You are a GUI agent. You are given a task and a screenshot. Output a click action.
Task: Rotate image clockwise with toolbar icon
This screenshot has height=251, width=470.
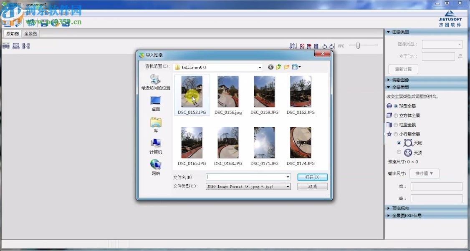331,46
